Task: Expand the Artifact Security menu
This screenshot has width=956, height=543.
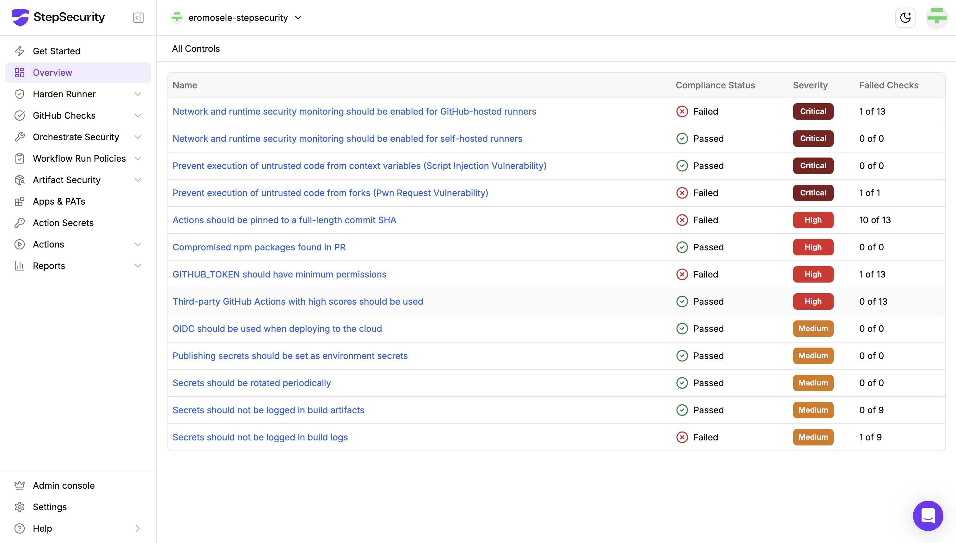Action: coord(138,180)
